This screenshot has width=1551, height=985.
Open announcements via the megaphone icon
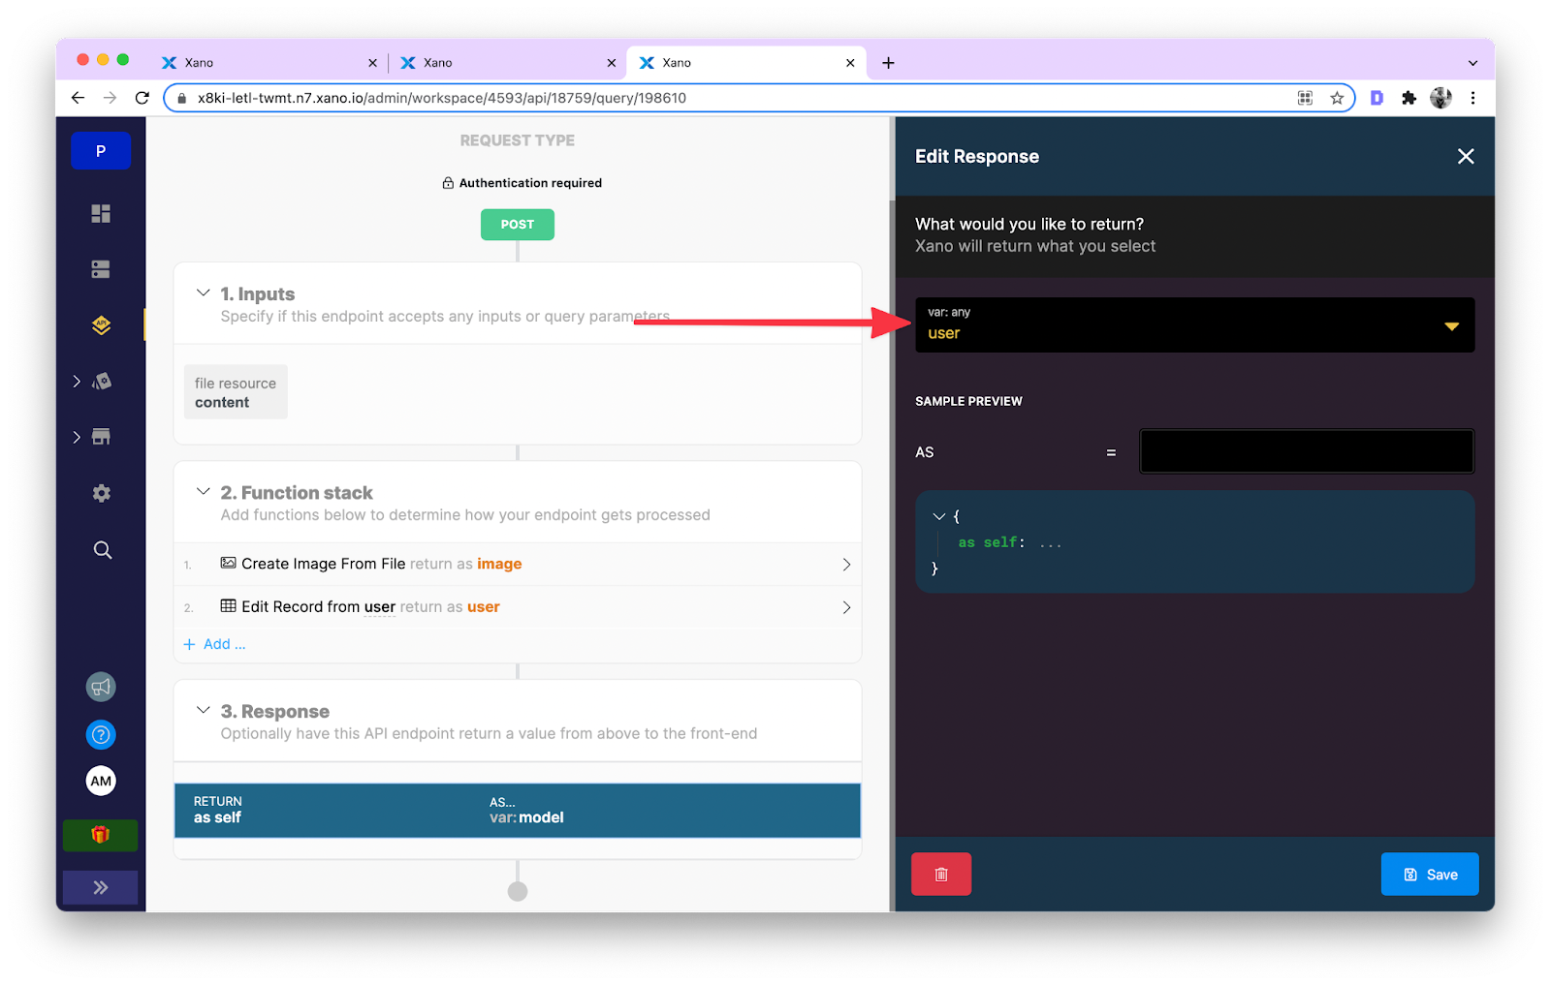100,687
